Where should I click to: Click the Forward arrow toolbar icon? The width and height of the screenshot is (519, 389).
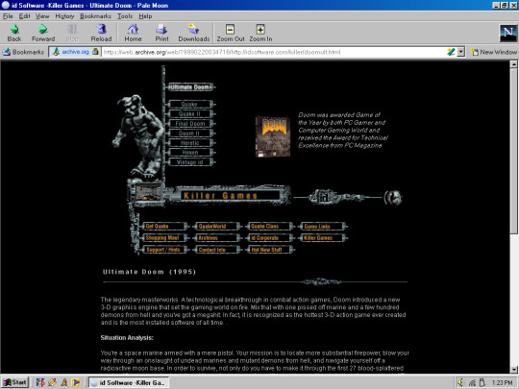pyautogui.click(x=43, y=33)
